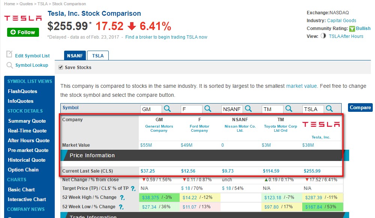Click the F symbol input field
The width and height of the screenshot is (375, 218).
192,109
